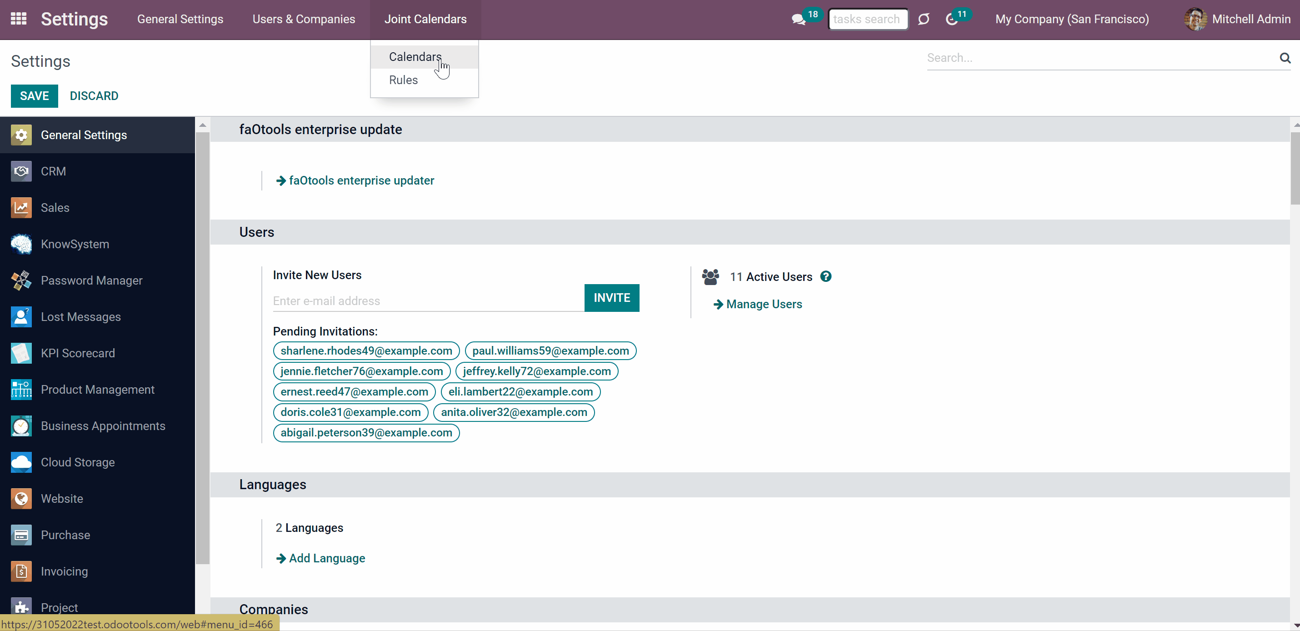This screenshot has height=631, width=1300.
Task: Click the CRM handshake icon
Action: point(21,171)
